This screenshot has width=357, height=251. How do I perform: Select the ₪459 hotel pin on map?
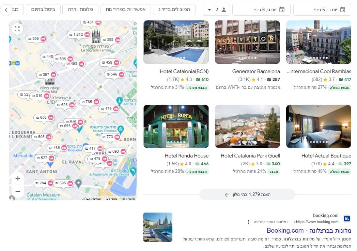pos(110,62)
